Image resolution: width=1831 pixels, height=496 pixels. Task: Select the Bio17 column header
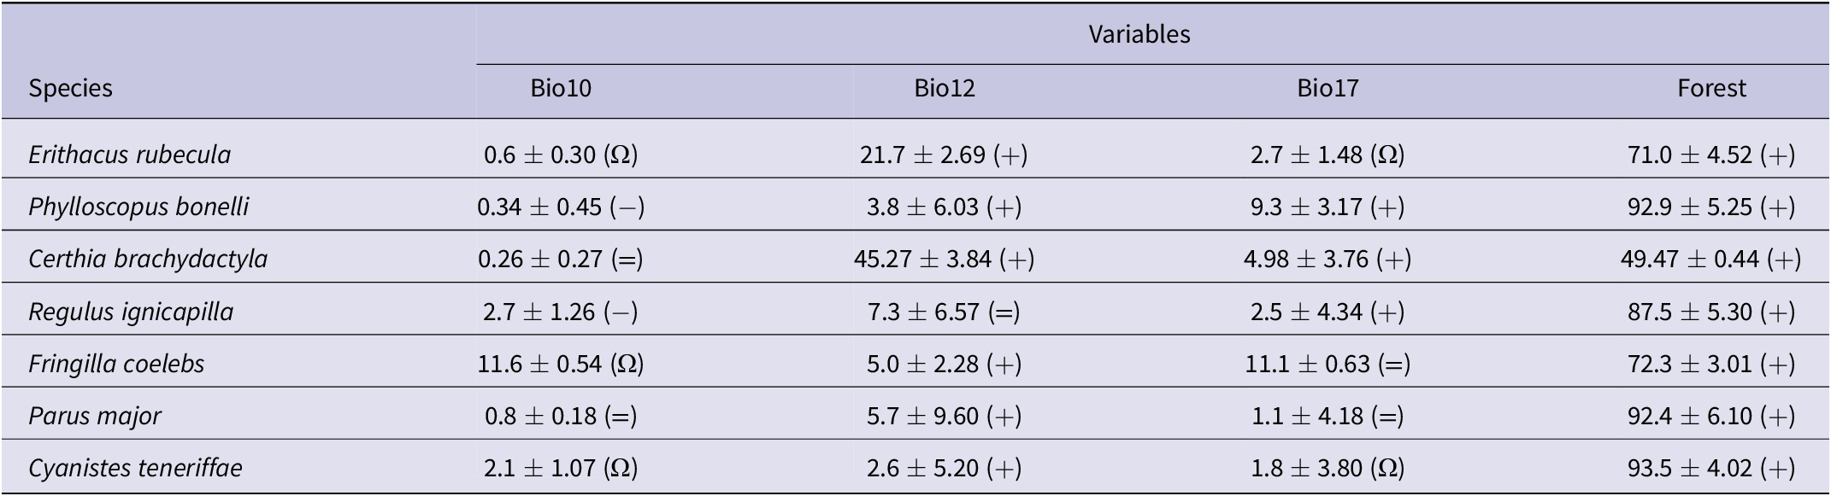(x=1328, y=88)
